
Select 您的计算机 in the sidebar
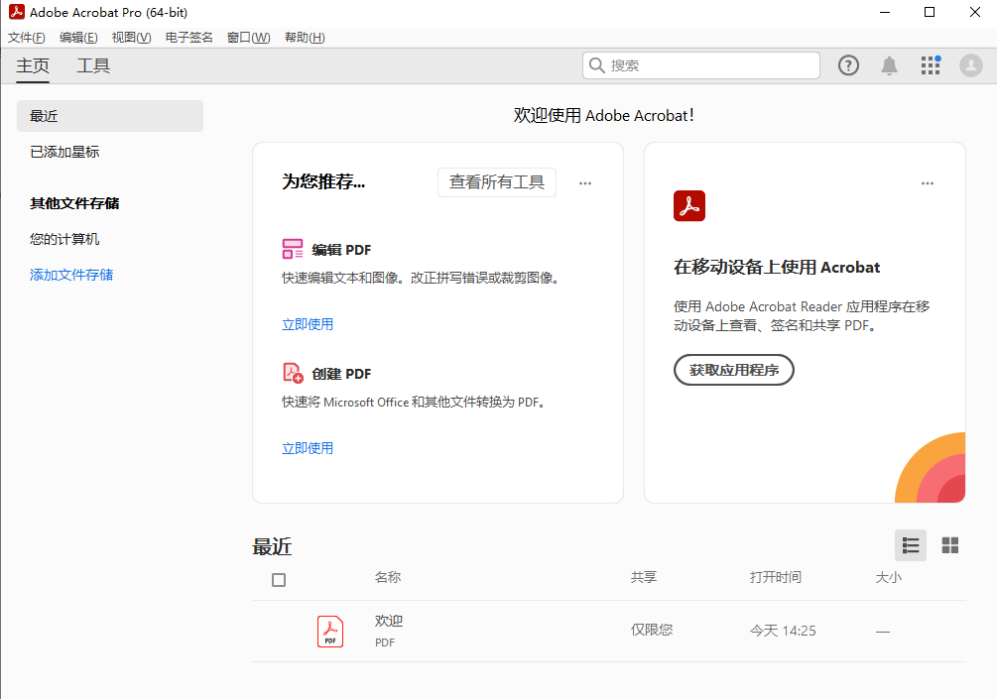tap(64, 239)
